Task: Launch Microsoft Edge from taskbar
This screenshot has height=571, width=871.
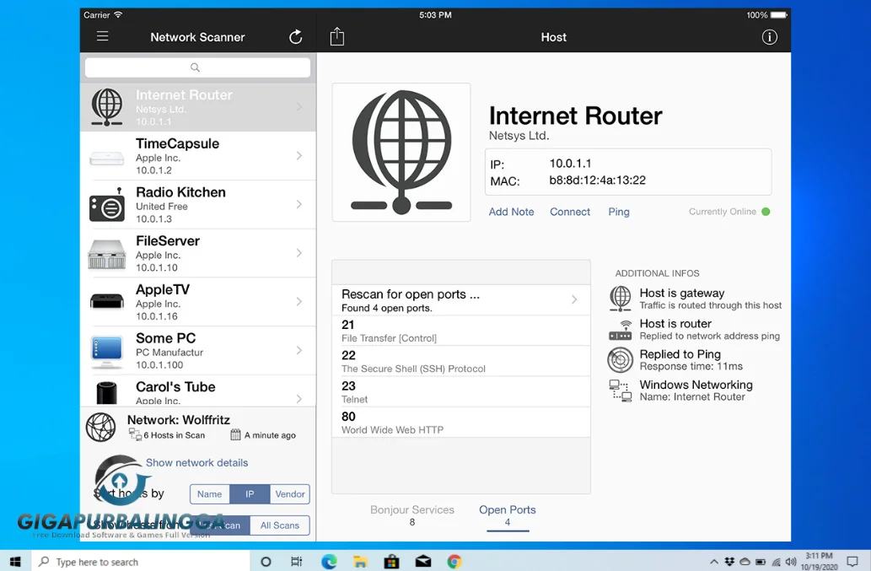Action: pos(329,562)
